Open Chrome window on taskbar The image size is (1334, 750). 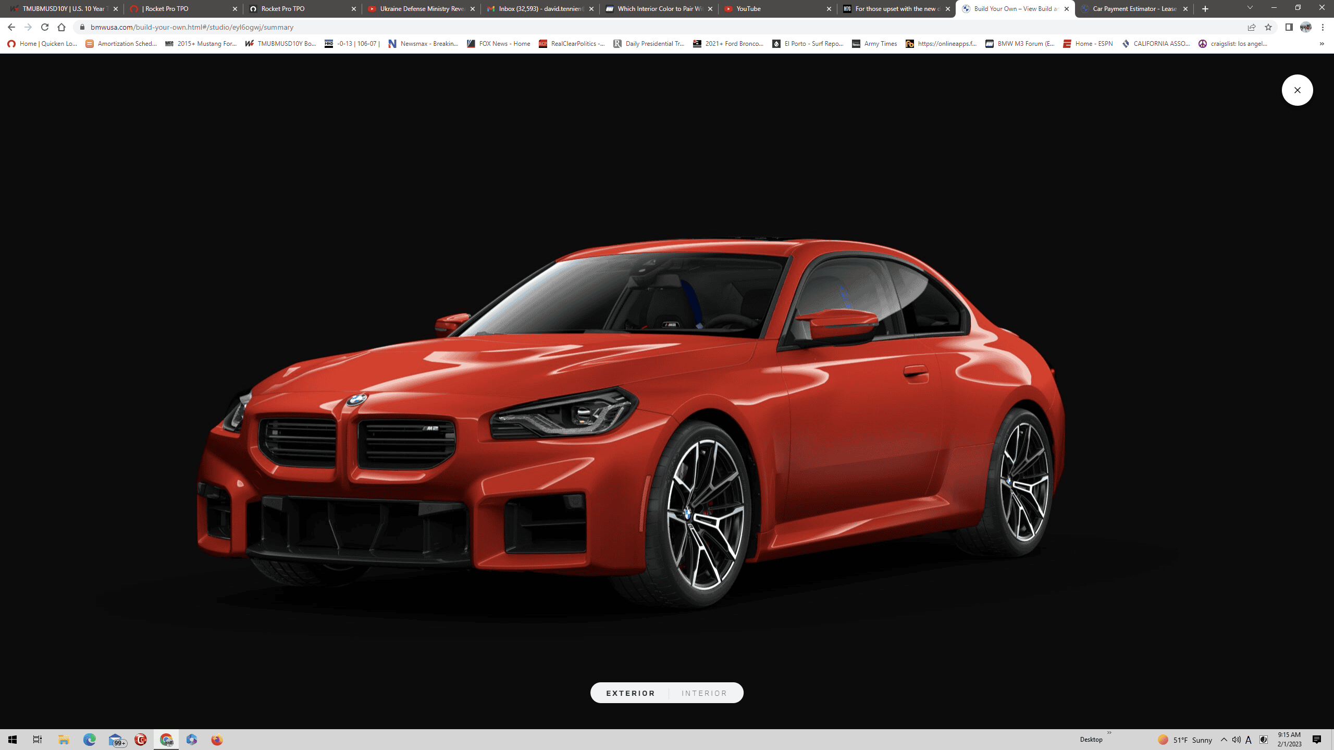[x=166, y=740]
